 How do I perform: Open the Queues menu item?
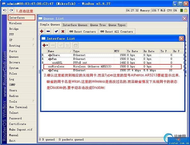[22, 57]
